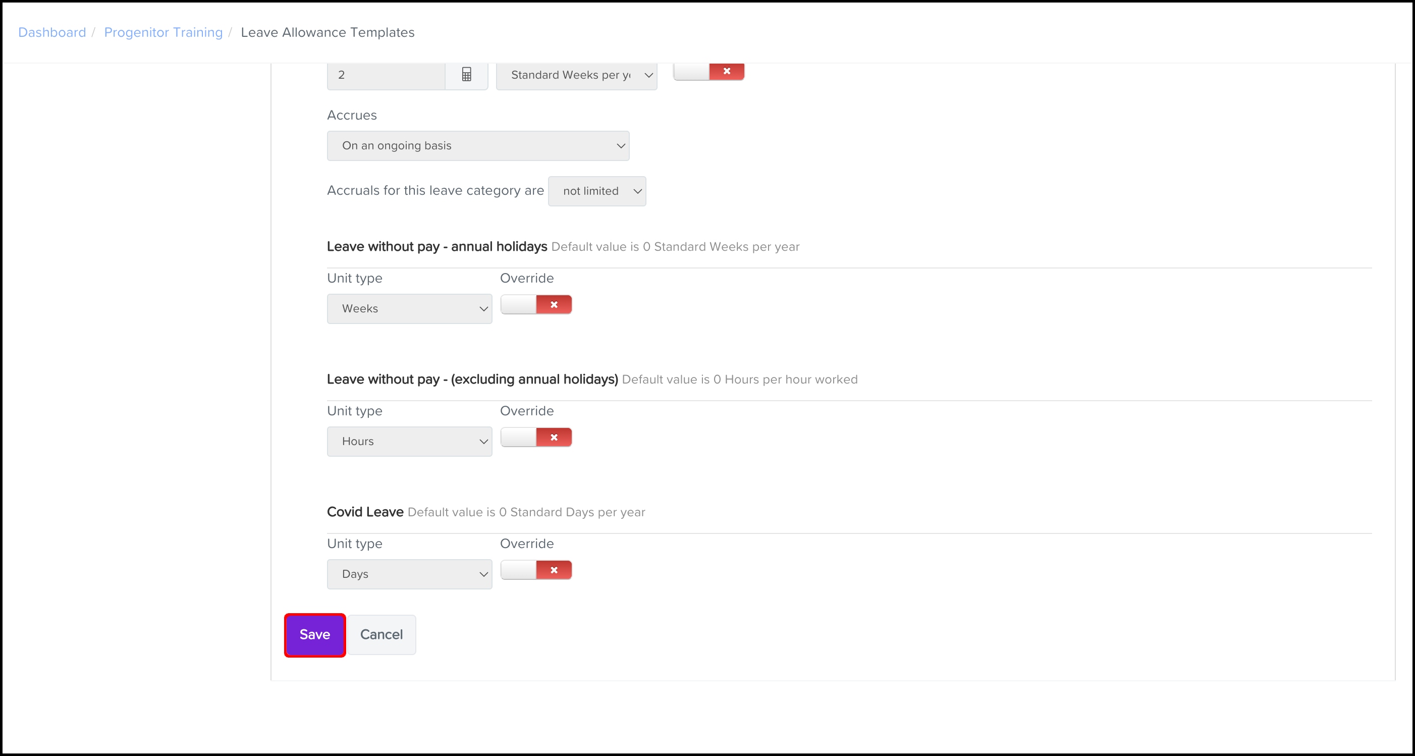
Task: Click the Cancel button
Action: pos(381,635)
